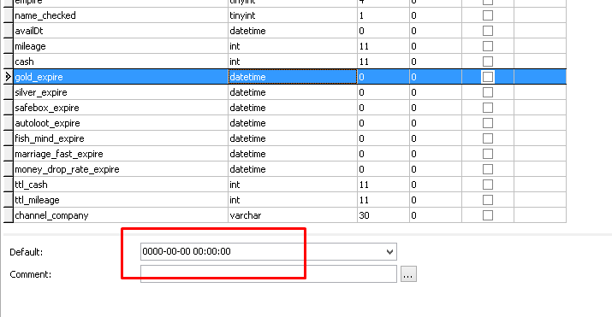Select the marriage_fast_expire field name
Image resolution: width=612 pixels, height=317 pixels.
point(59,154)
